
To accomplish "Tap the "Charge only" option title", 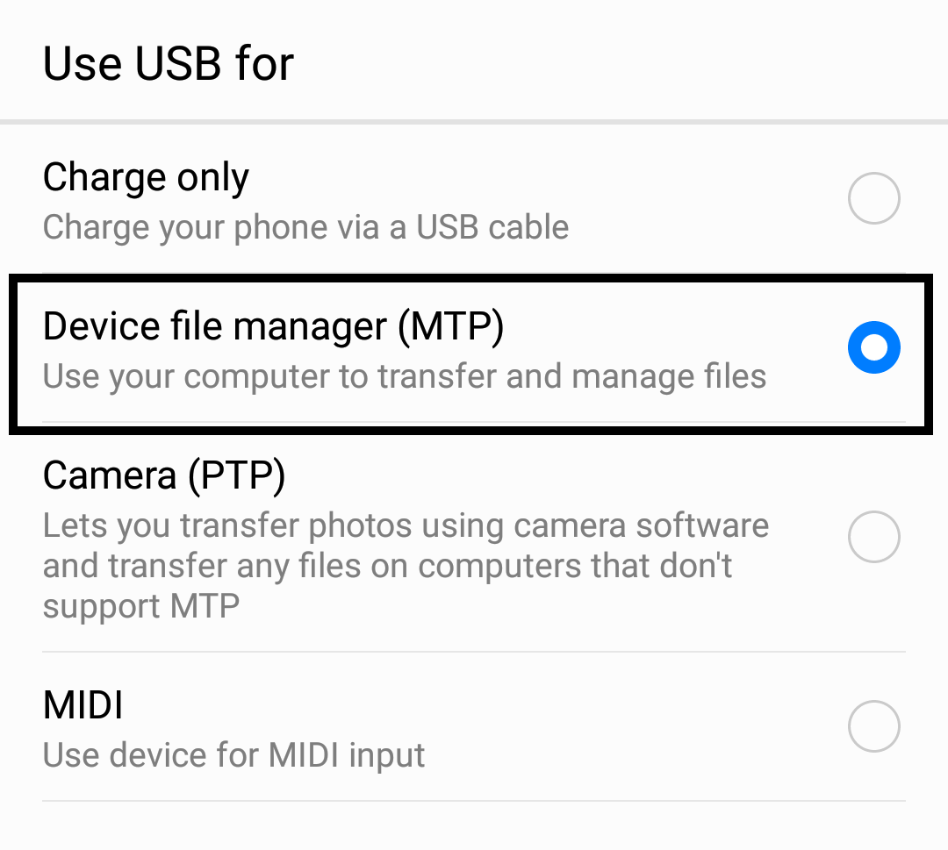I will [x=146, y=177].
